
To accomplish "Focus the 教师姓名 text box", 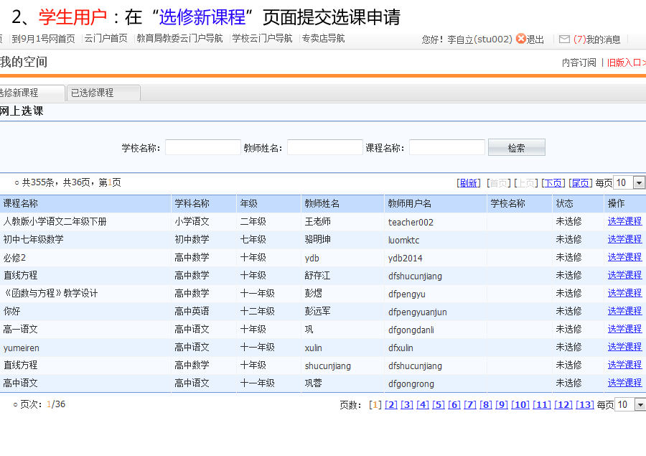I will 324,148.
